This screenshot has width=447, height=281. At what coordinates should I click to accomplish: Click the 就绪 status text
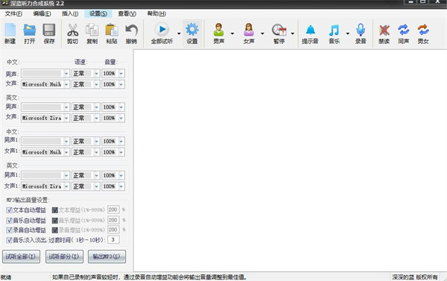coord(6,277)
